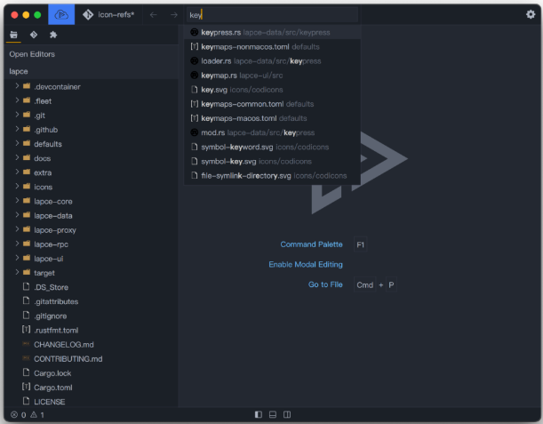Expand the lapce-core folder
The image size is (543, 424).
click(52, 201)
